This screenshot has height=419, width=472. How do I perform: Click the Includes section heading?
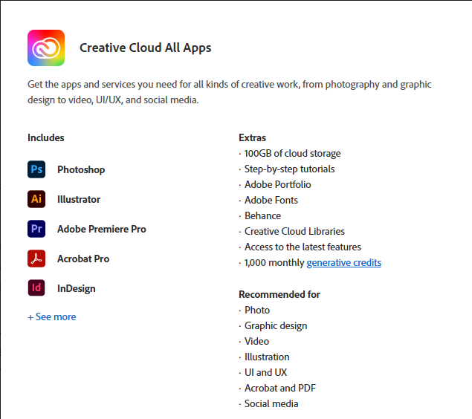click(x=46, y=137)
